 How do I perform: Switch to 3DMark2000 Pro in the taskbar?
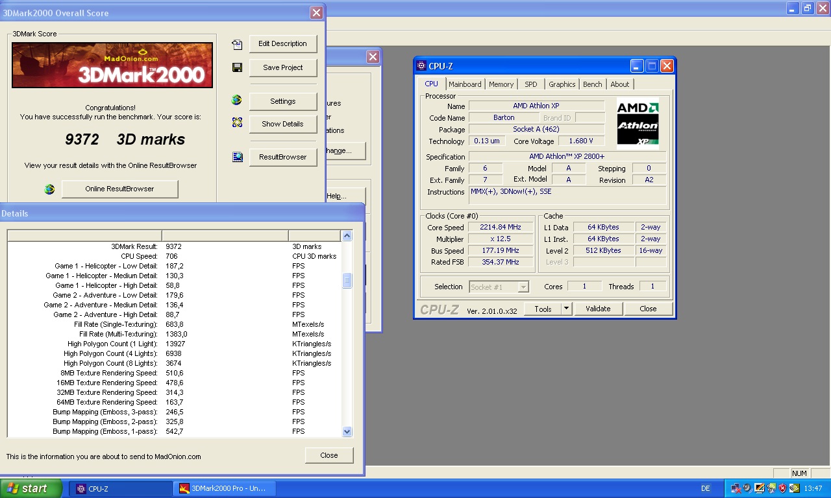[x=225, y=488]
